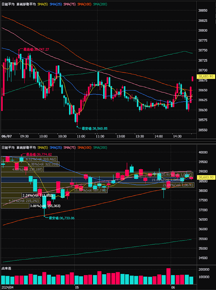The width and height of the screenshot is (216, 290).
Task: Click the 14:30 time axis label
Action: click(177, 136)
